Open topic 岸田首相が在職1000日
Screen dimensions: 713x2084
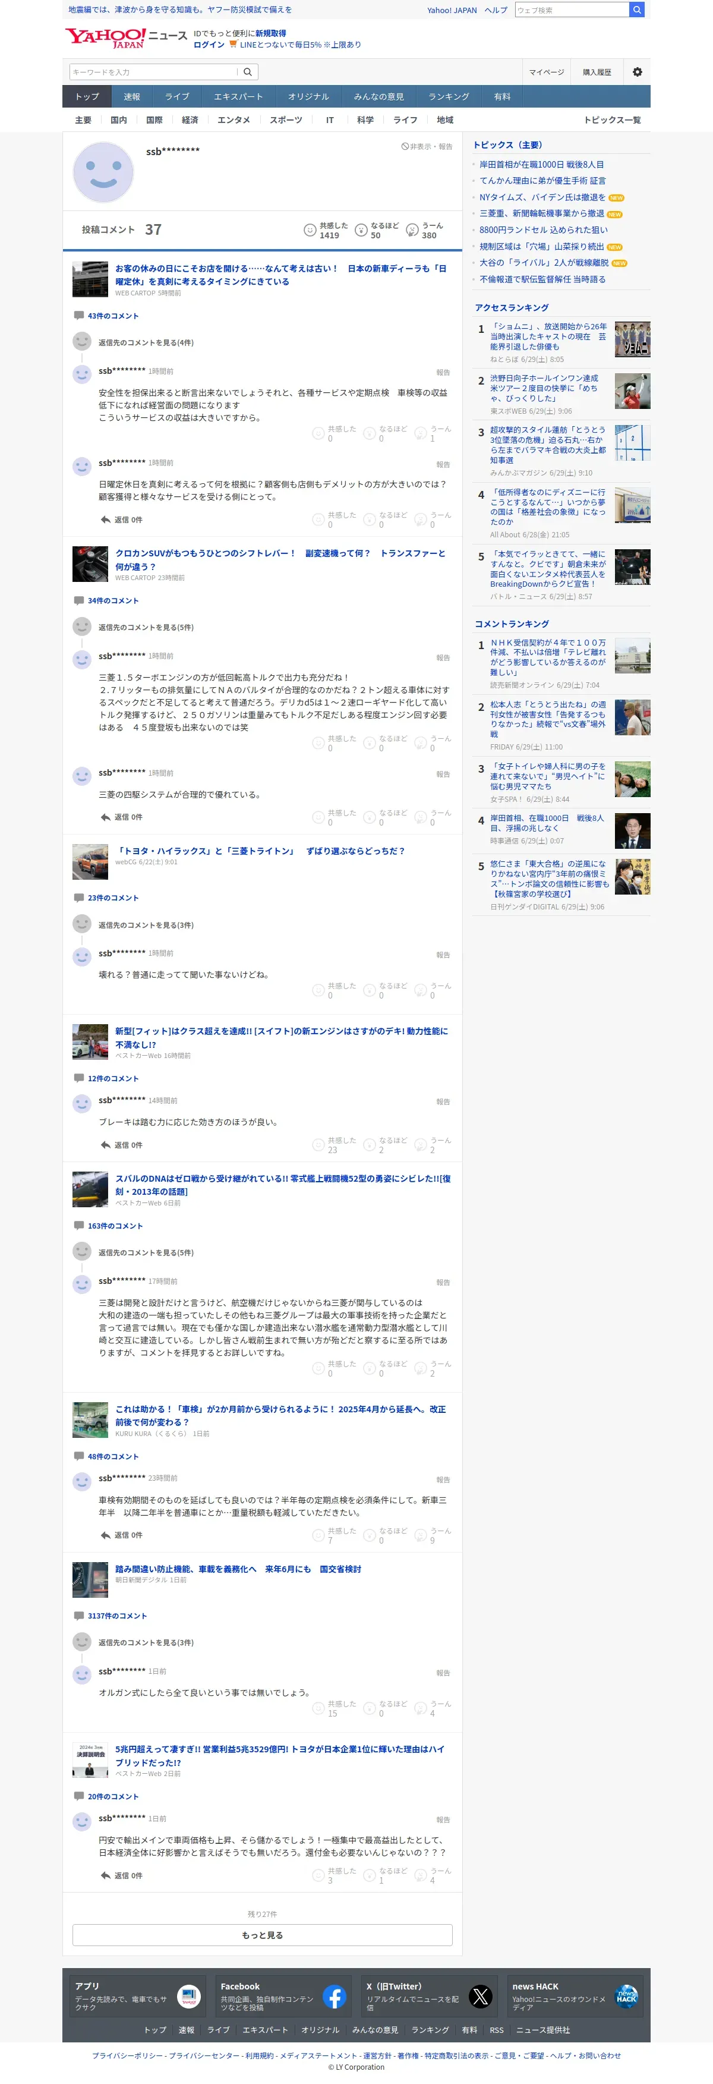[542, 164]
